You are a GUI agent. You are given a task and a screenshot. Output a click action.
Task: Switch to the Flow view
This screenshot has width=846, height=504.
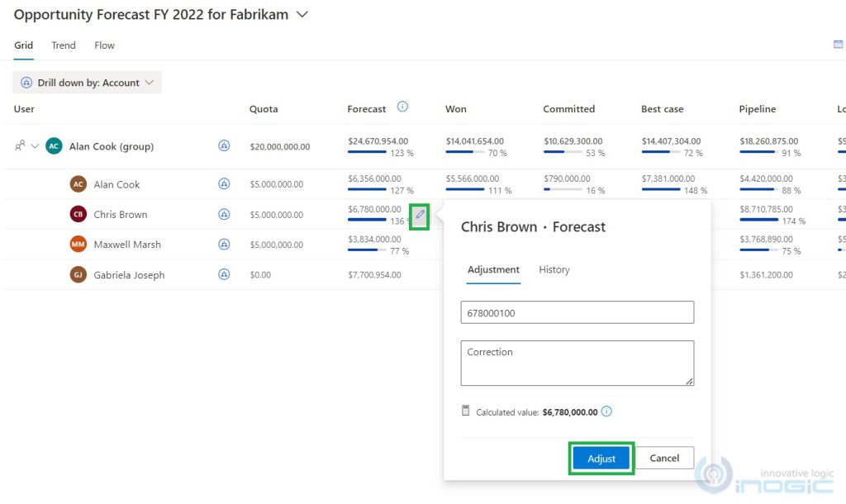103,45
